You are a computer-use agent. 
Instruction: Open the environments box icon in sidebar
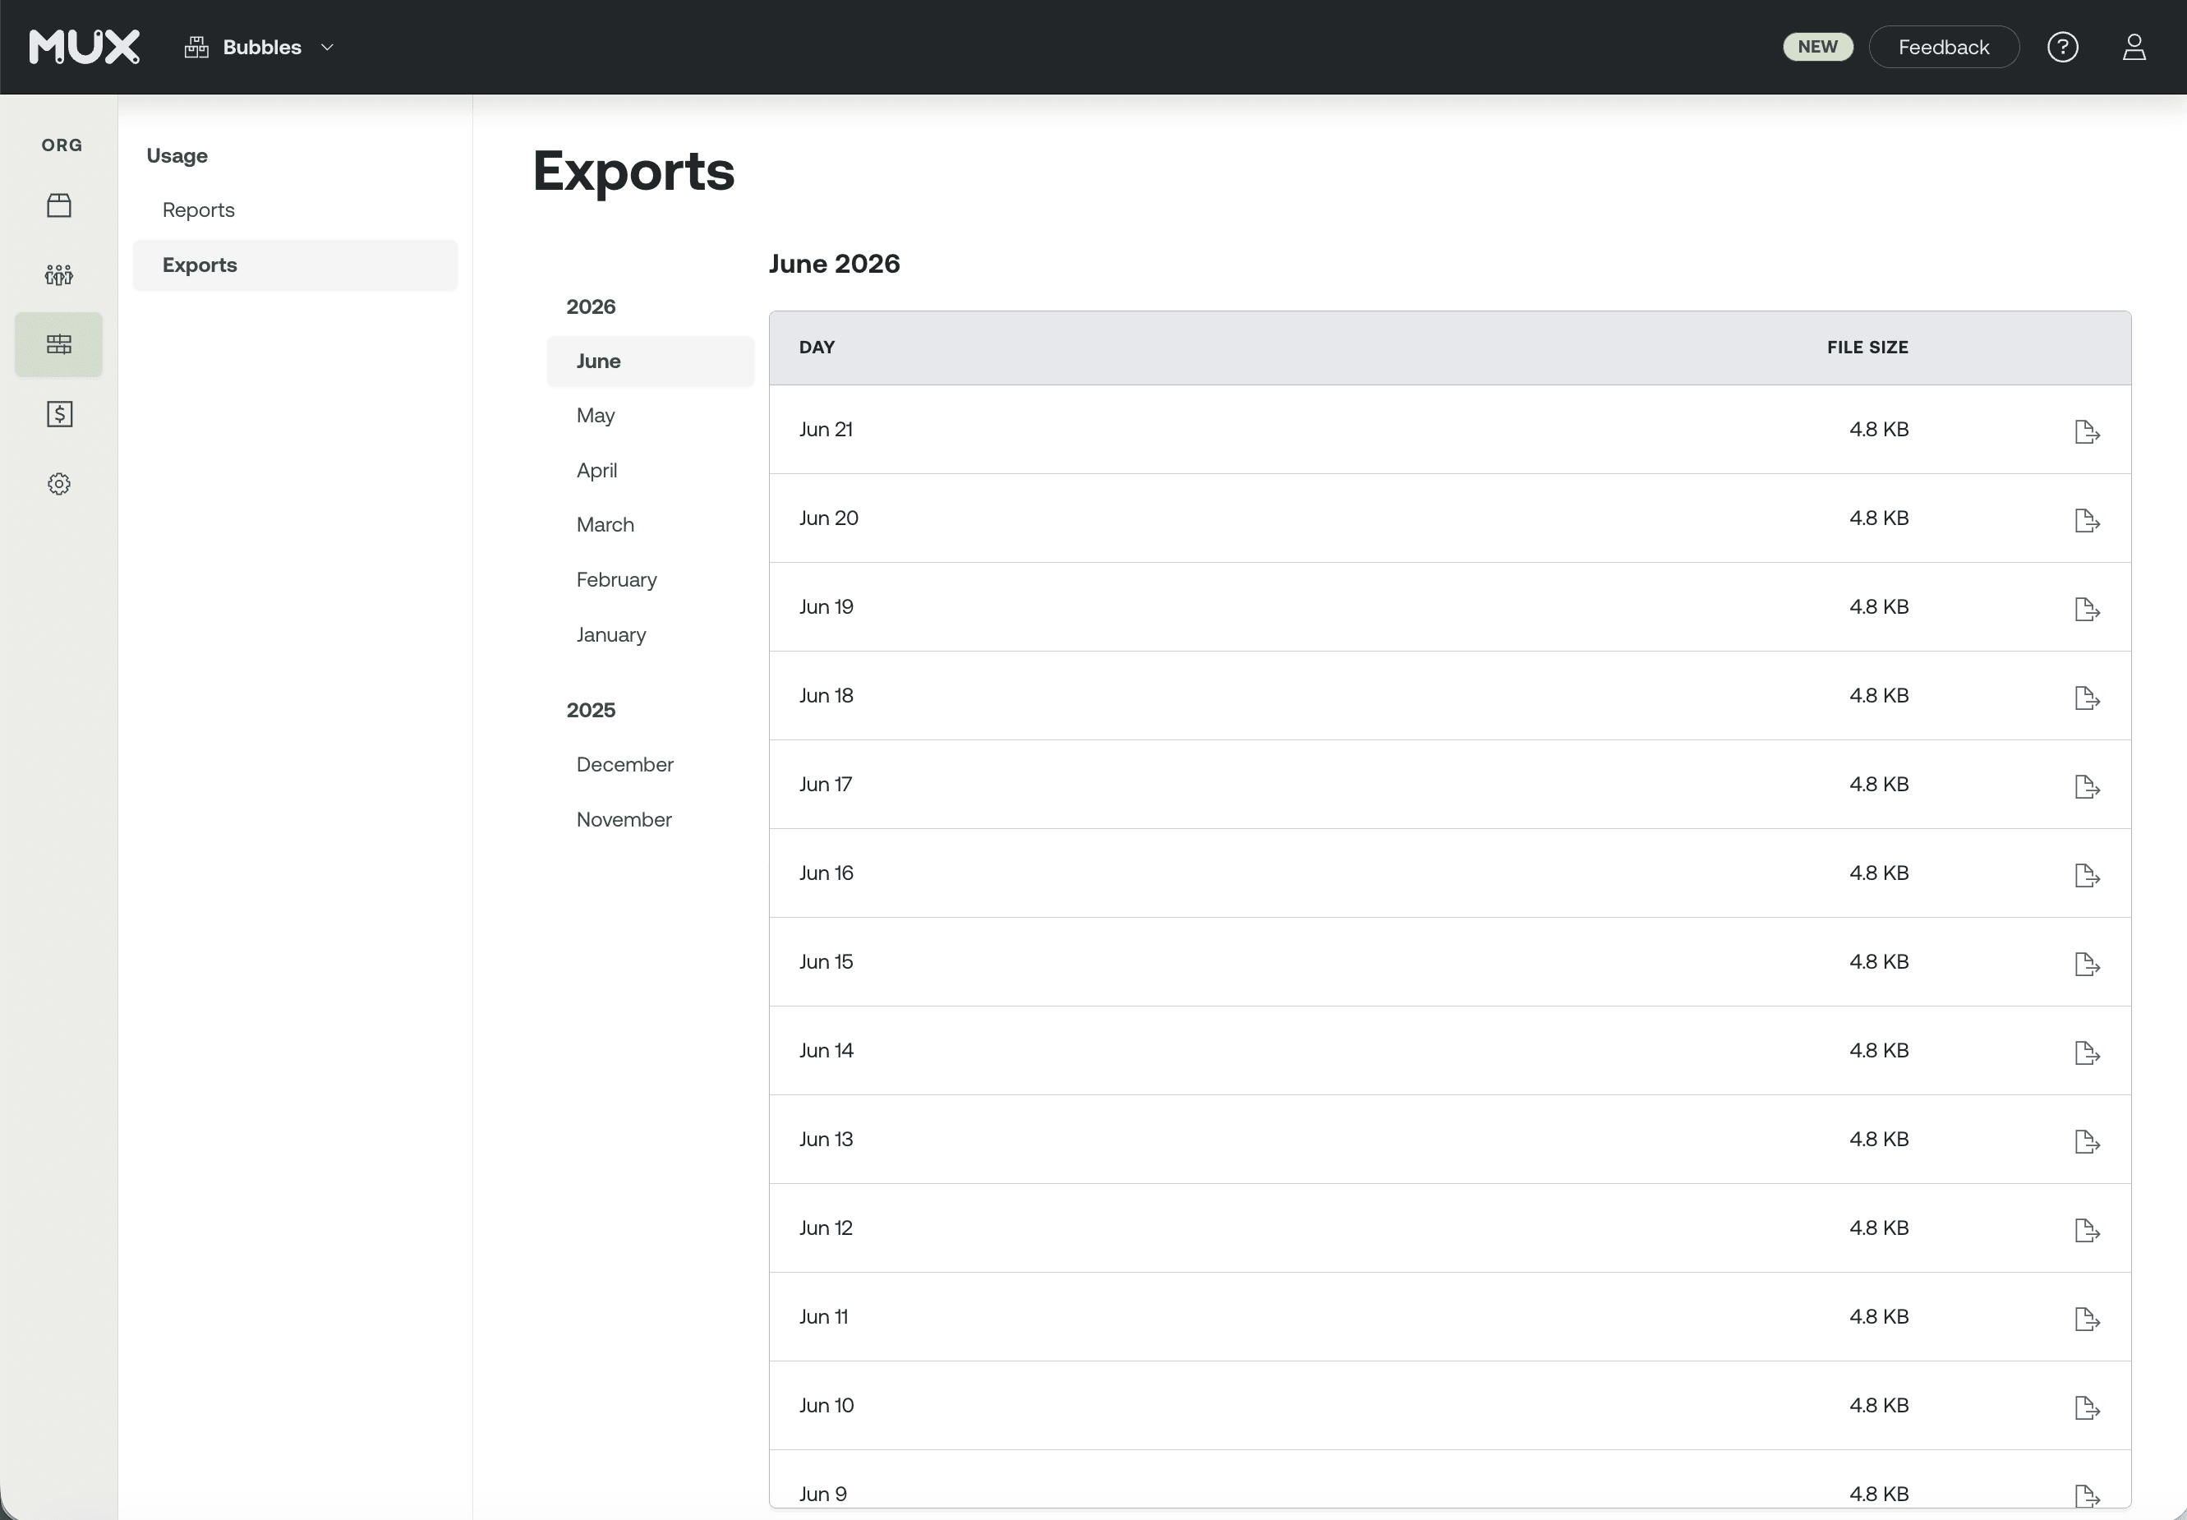[x=59, y=205]
